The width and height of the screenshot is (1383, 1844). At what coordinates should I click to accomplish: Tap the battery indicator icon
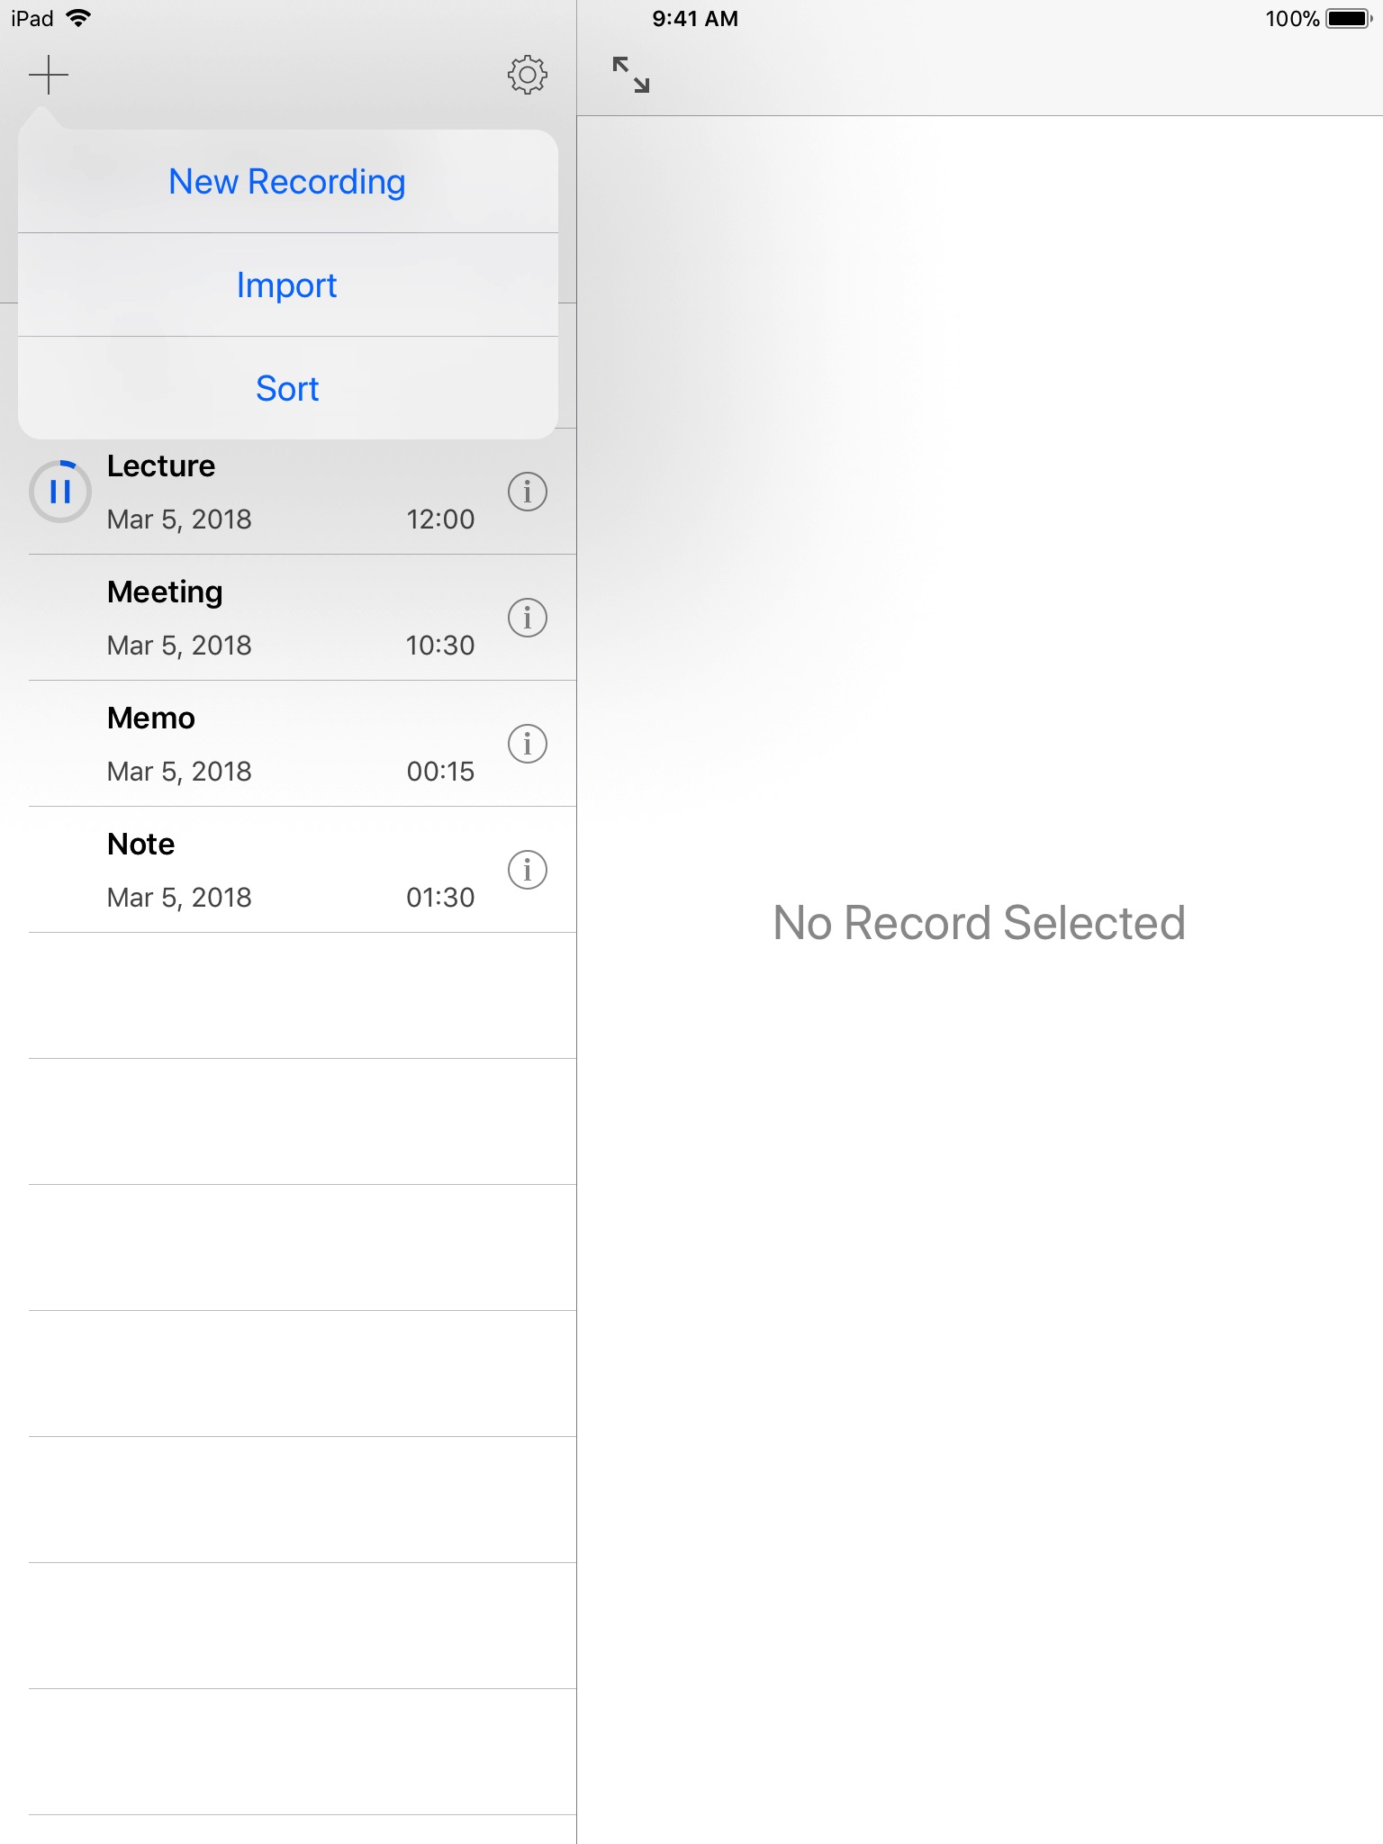1349,18
